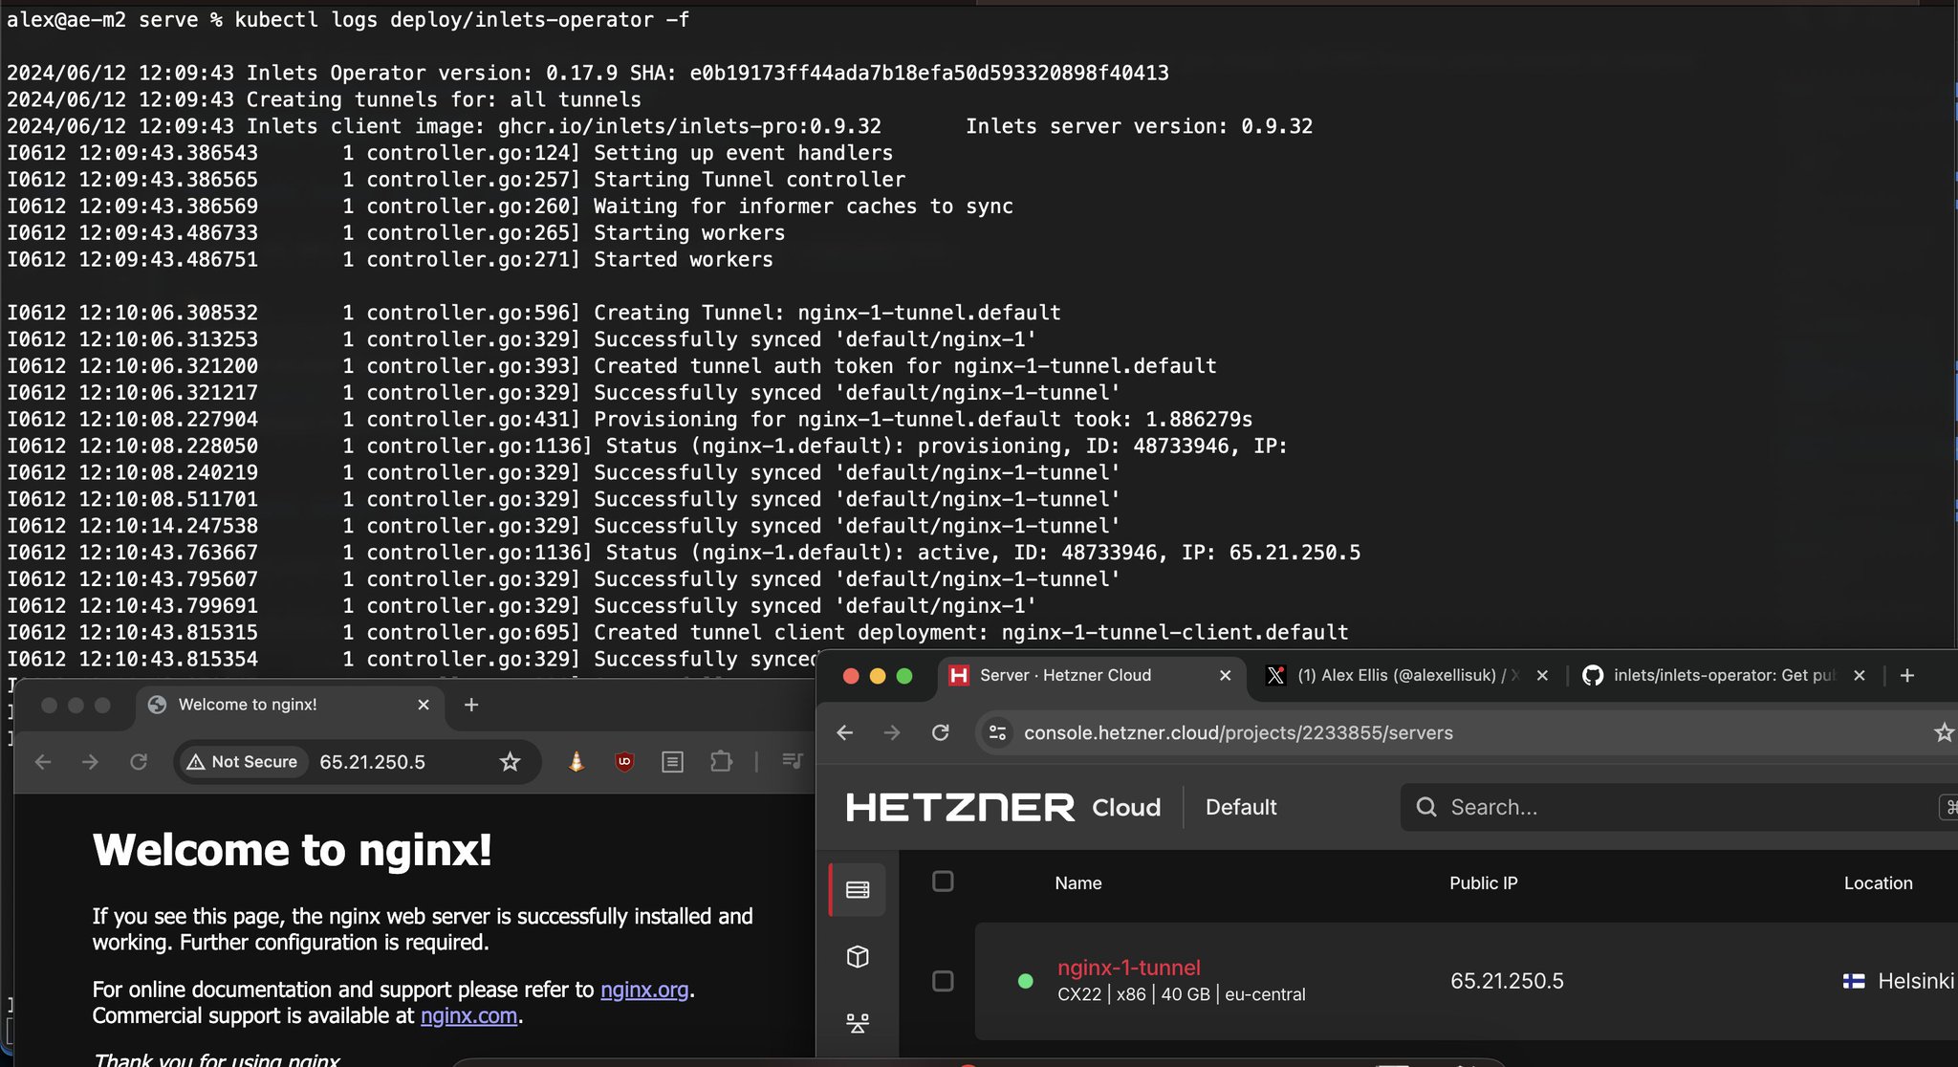Open nginx-1-tunnel server link
The height and width of the screenshot is (1067, 1958).
(x=1128, y=968)
